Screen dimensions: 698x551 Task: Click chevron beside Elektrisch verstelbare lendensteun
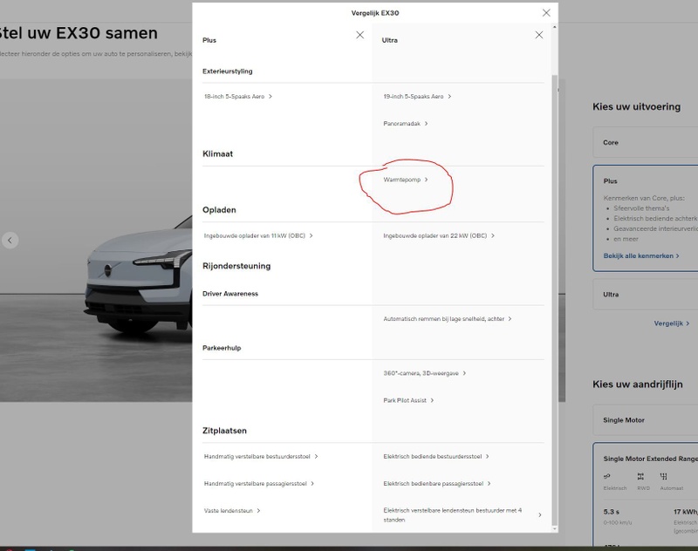point(540,515)
